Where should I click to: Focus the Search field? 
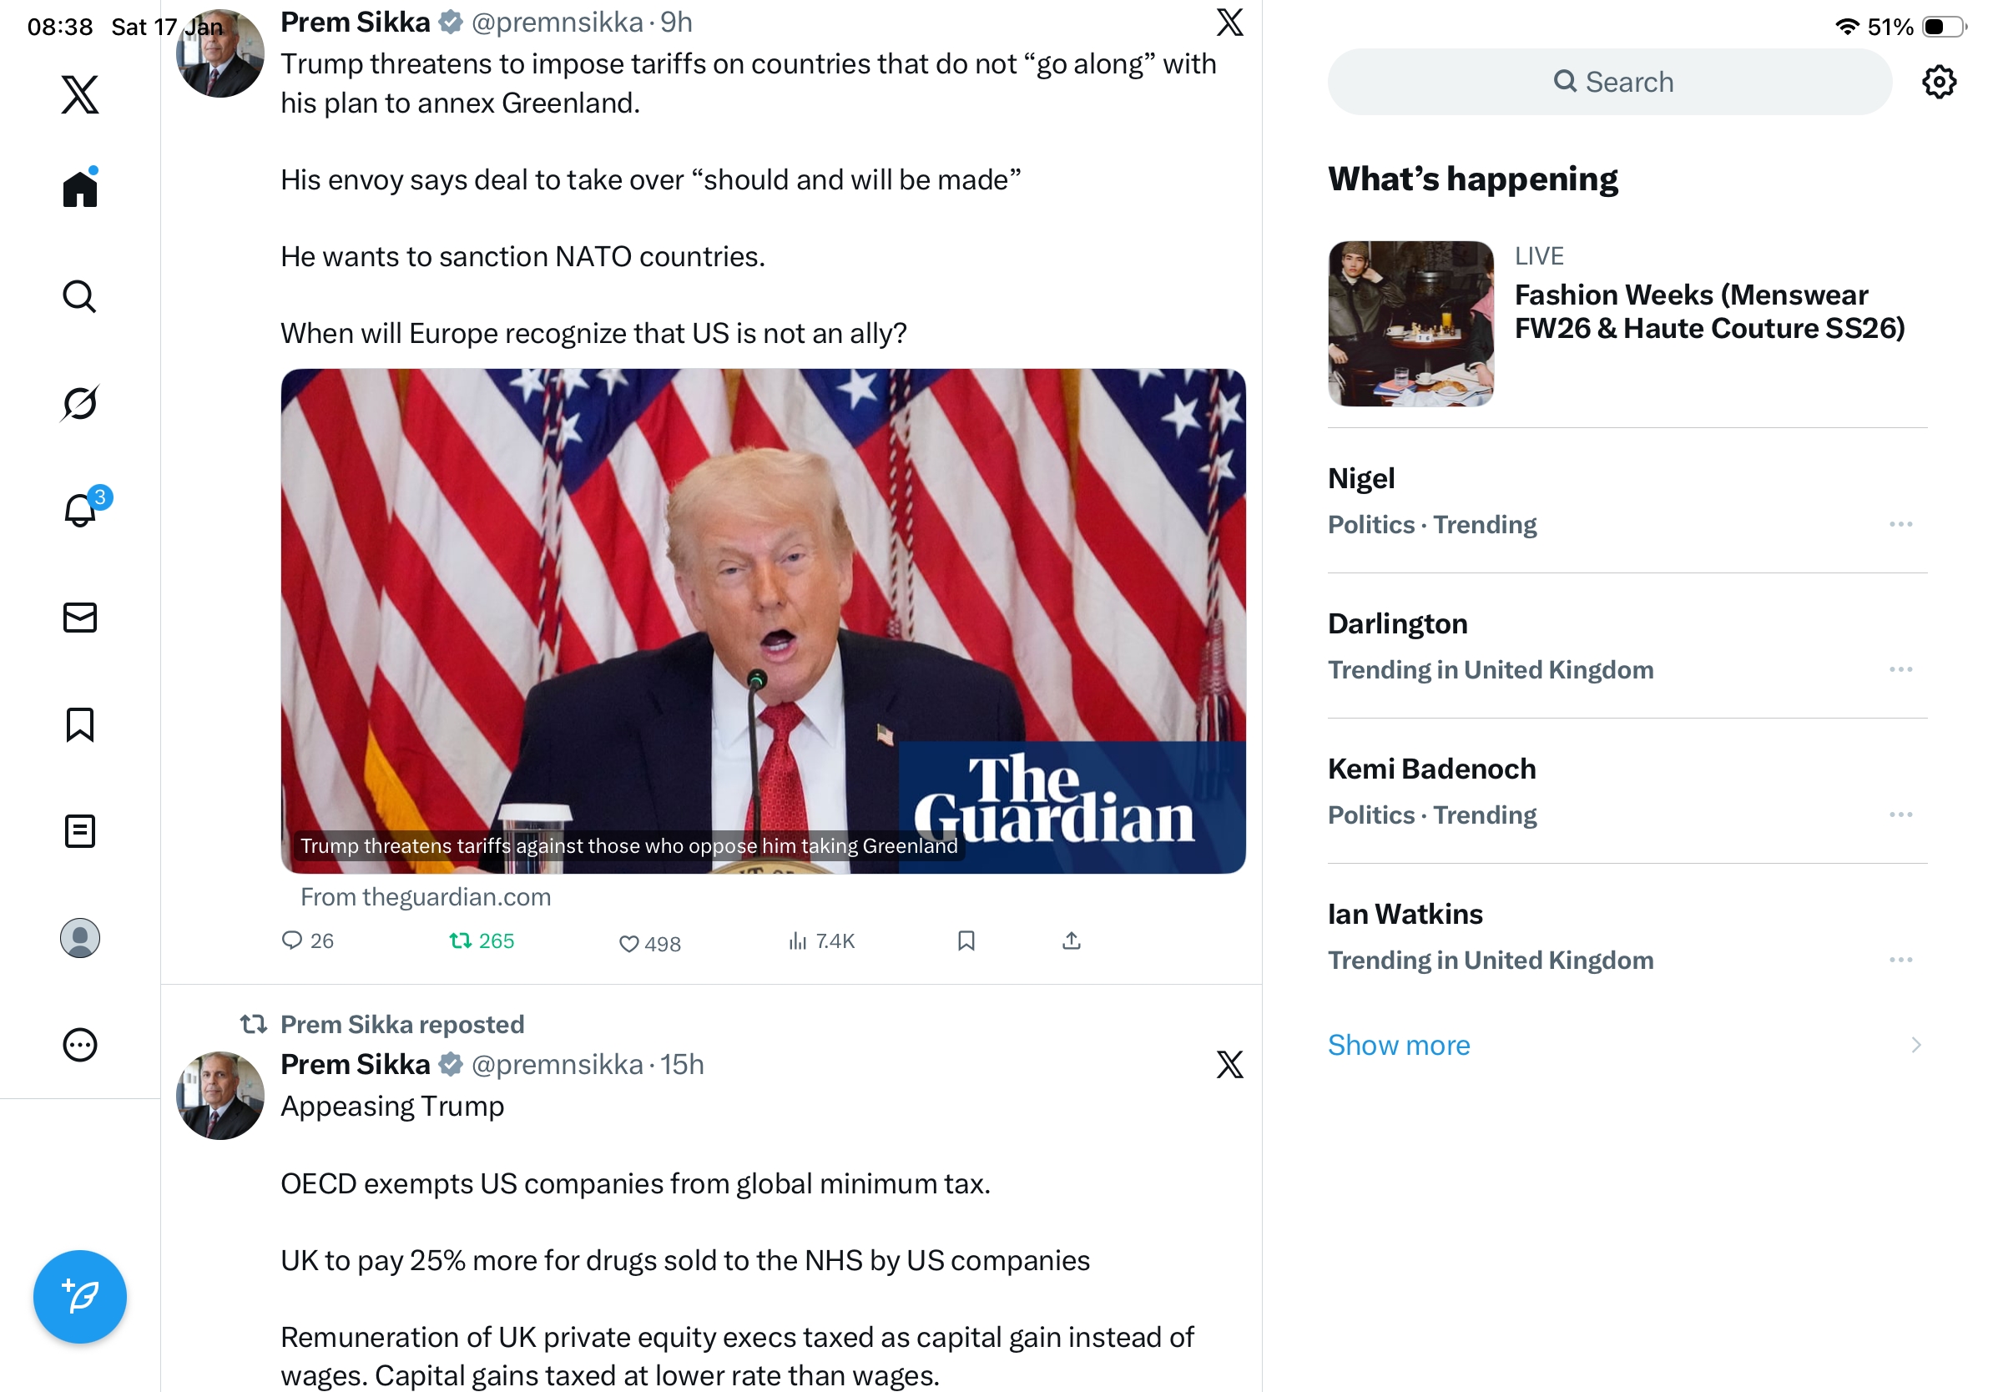[1609, 82]
